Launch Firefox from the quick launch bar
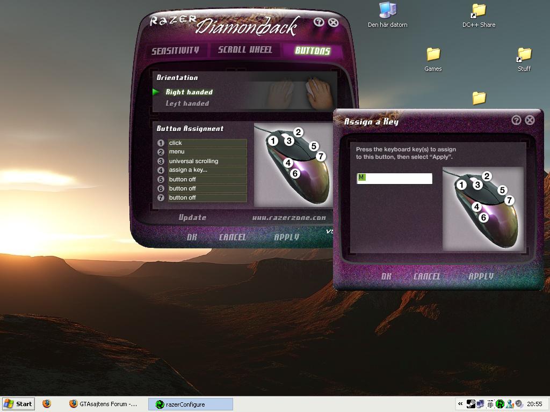This screenshot has width=550, height=412. pos(47,404)
